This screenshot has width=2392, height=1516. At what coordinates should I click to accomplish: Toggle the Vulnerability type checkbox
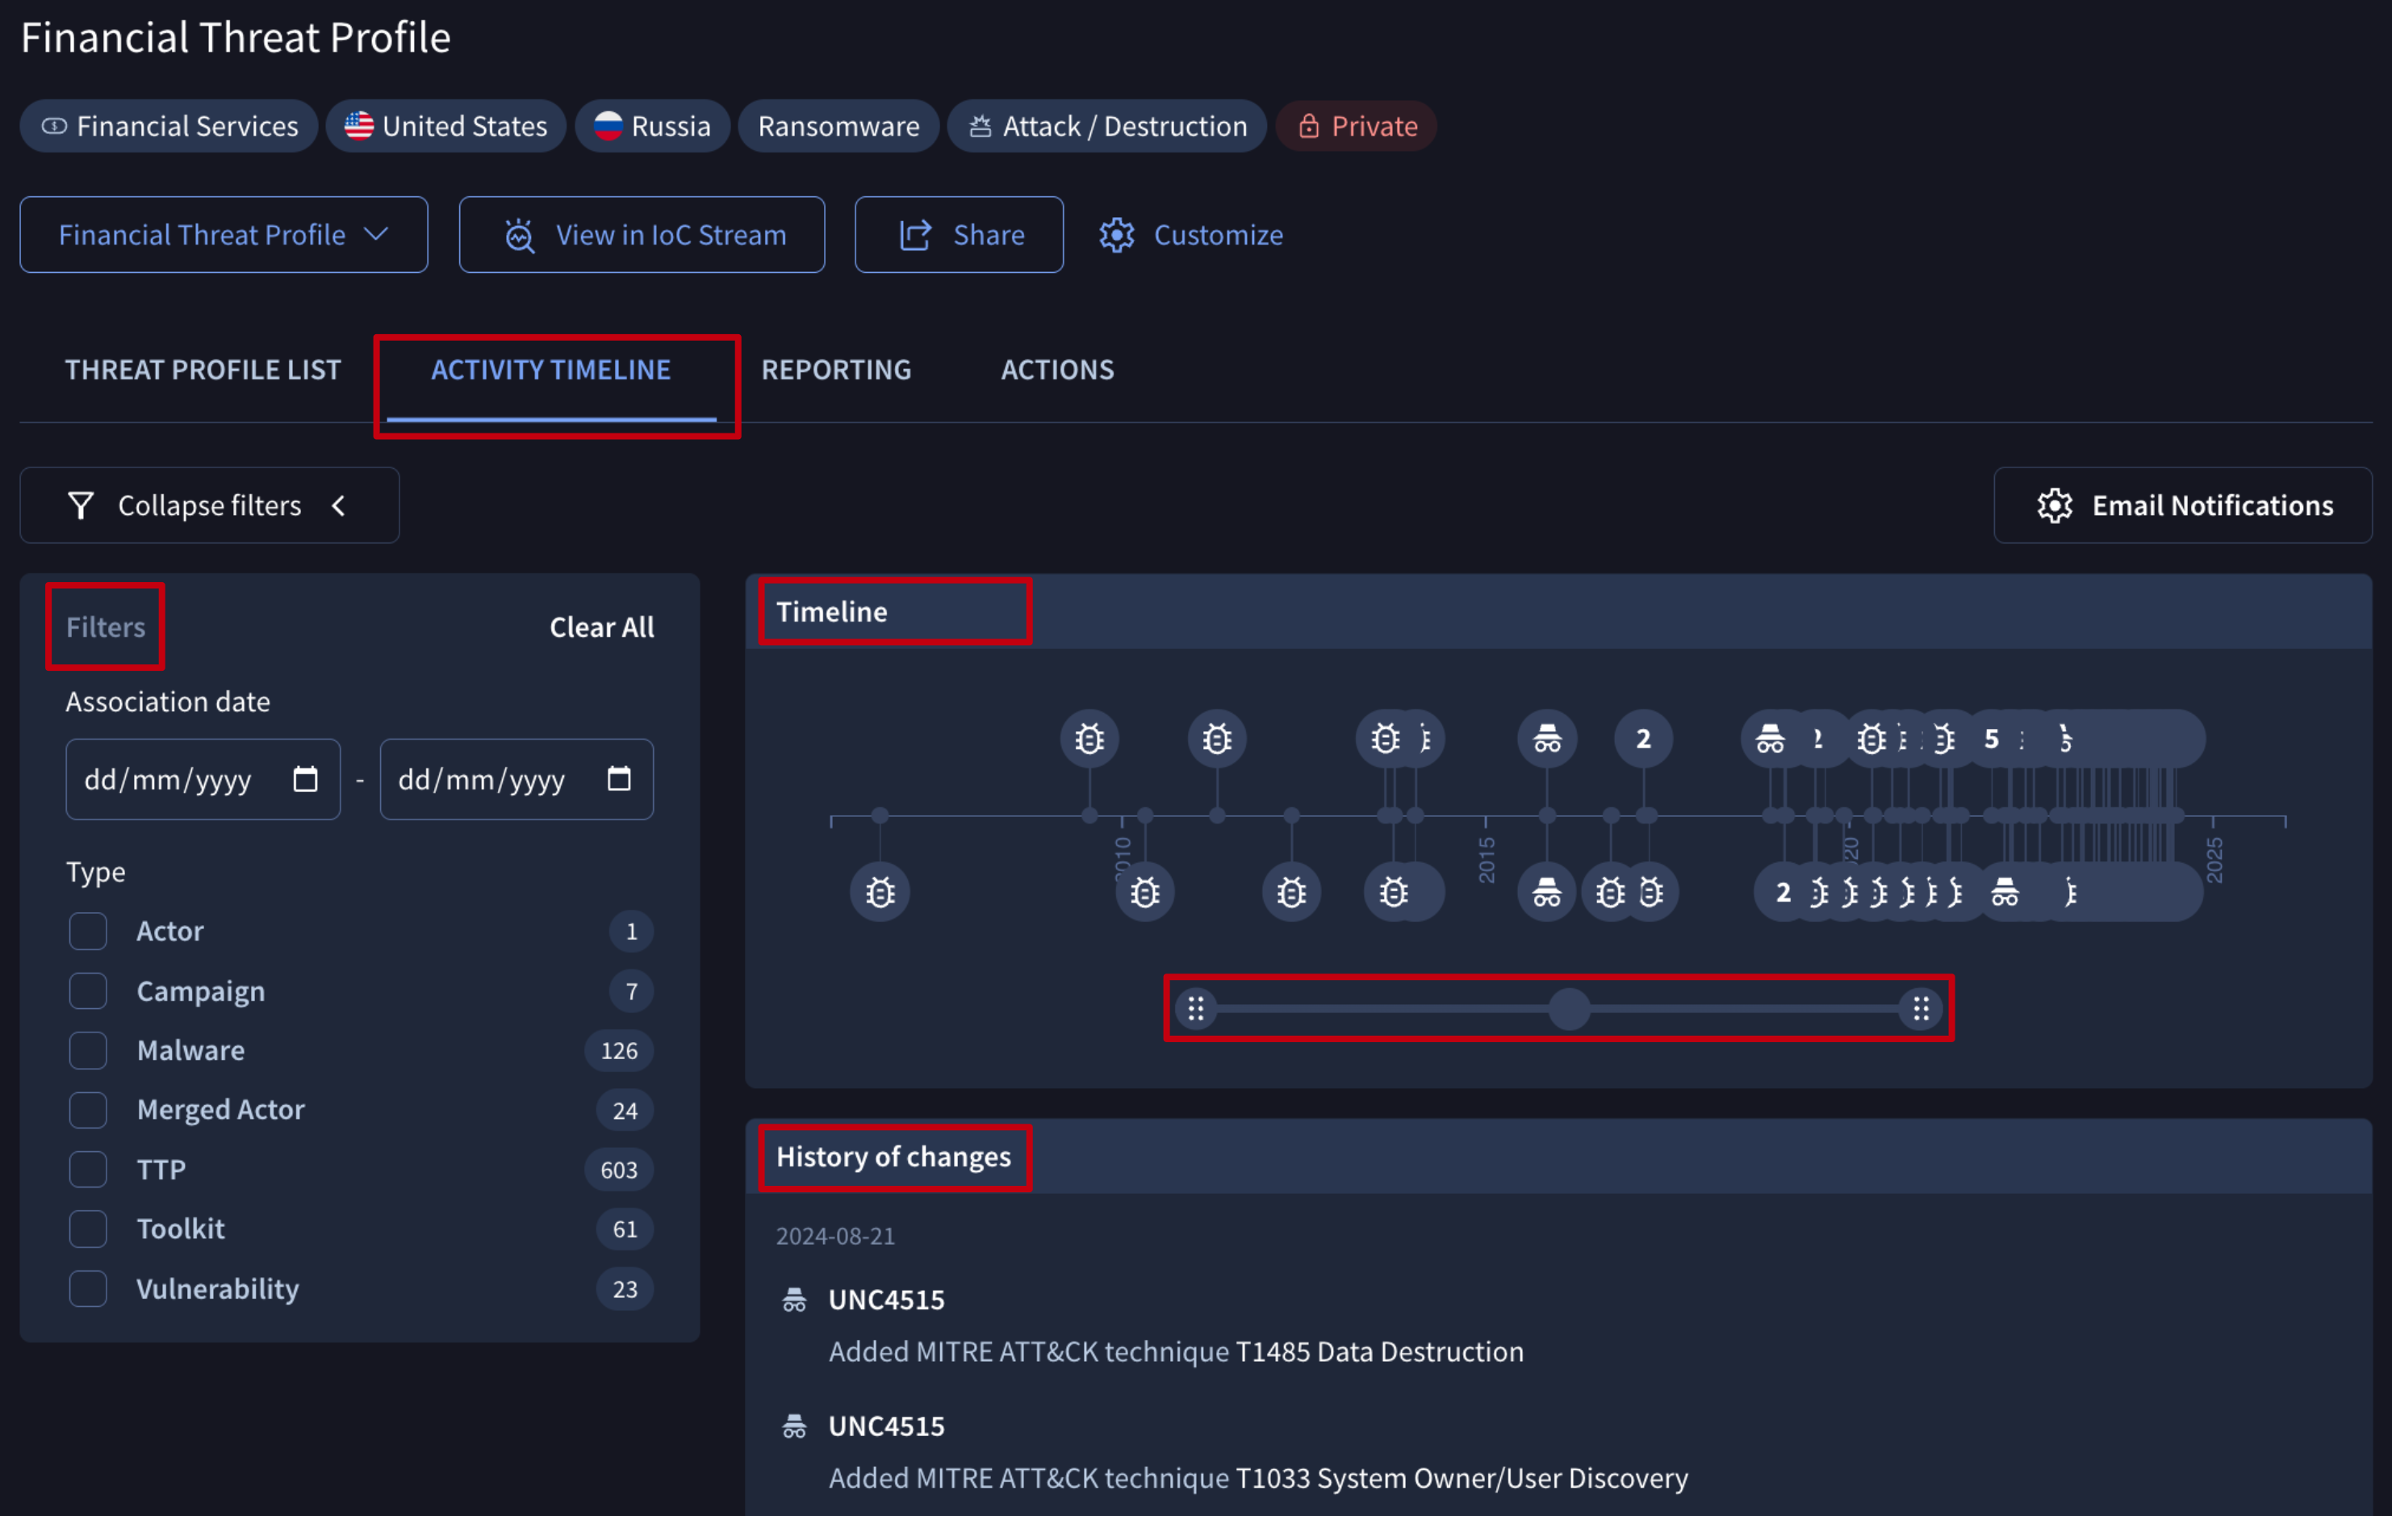(x=89, y=1288)
